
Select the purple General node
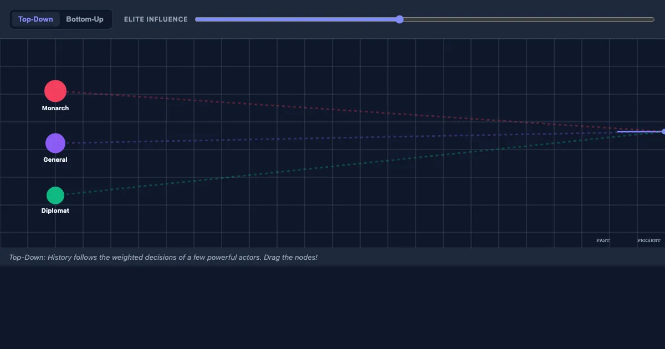[x=55, y=143]
